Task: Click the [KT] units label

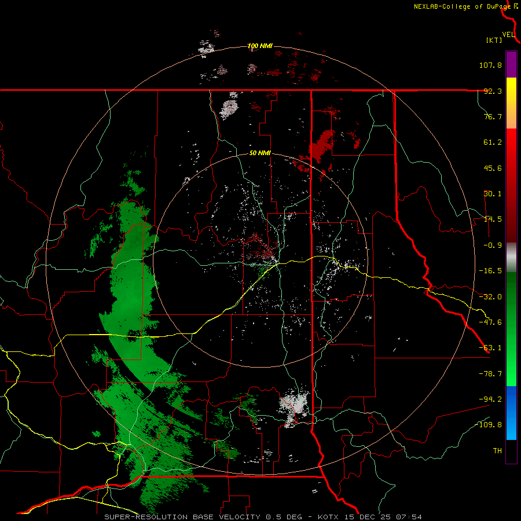Action: [x=494, y=40]
